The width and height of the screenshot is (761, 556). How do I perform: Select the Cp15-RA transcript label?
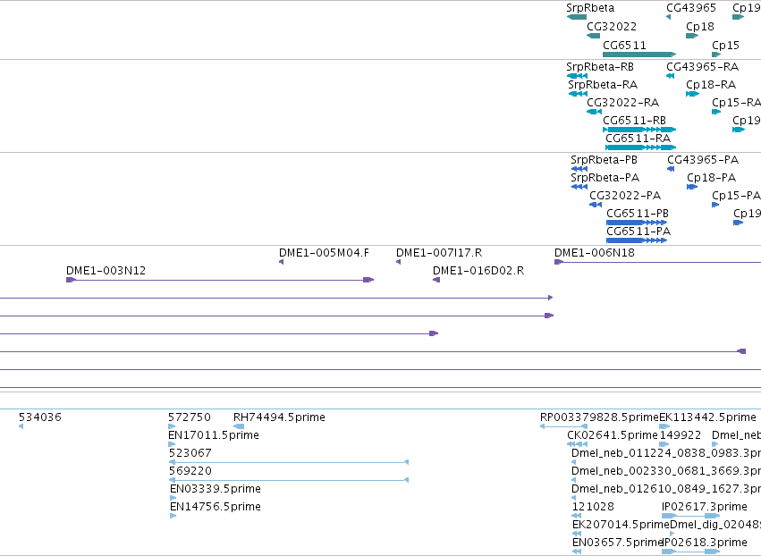(x=736, y=103)
